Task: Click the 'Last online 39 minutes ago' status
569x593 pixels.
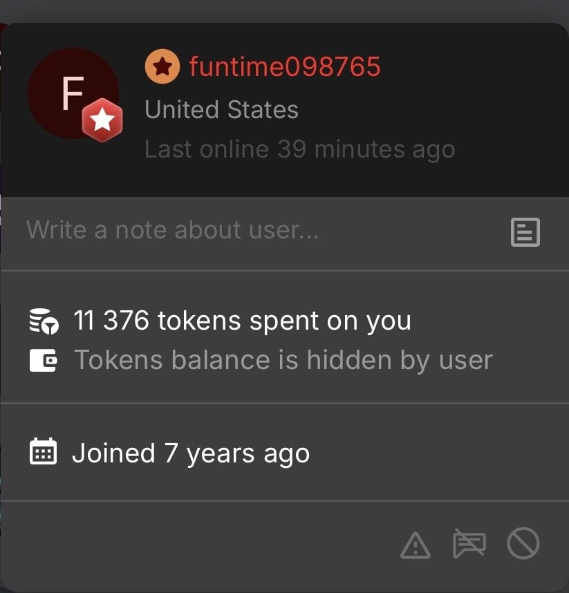Action: pyautogui.click(x=299, y=149)
